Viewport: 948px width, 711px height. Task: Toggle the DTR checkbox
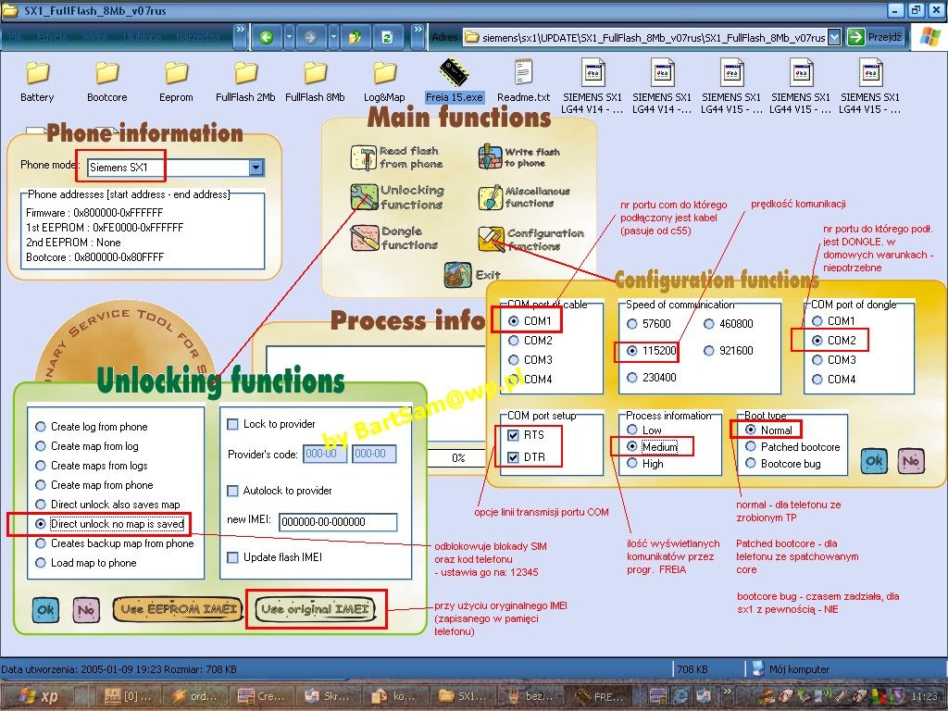pyautogui.click(x=513, y=457)
